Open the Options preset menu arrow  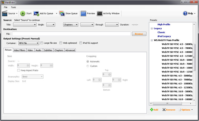tap(192, 110)
